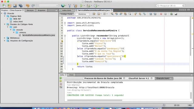The image size is (194, 109).
Task: Click the New Project toolbar icon
Action: click(9, 6)
